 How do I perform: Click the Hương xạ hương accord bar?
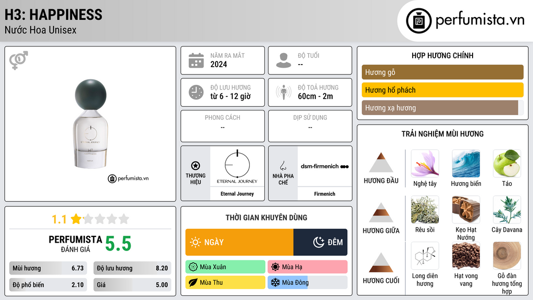point(442,108)
